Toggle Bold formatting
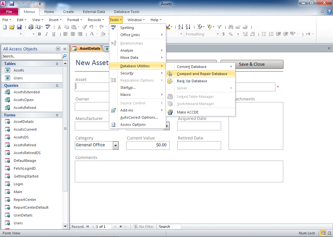This screenshot has height=237, width=333. [x=39, y=34]
